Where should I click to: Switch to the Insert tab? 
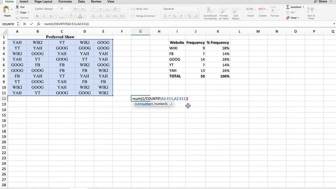[x=24, y=2]
